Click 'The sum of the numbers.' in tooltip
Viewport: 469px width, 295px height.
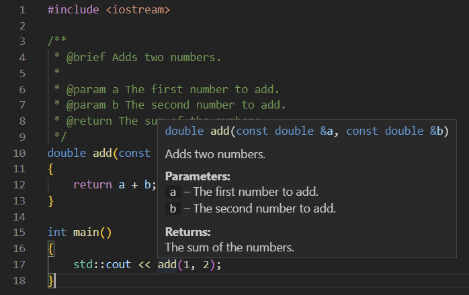click(229, 247)
